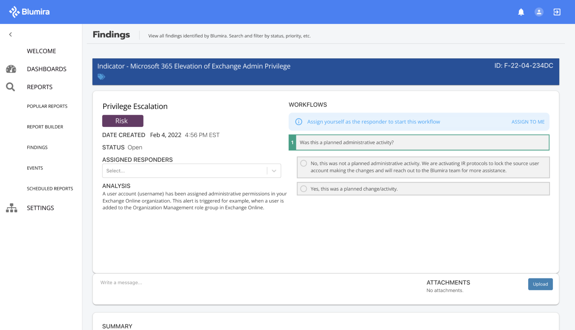This screenshot has width=575, height=330.
Task: Click the Settings network icon
Action: pos(12,208)
